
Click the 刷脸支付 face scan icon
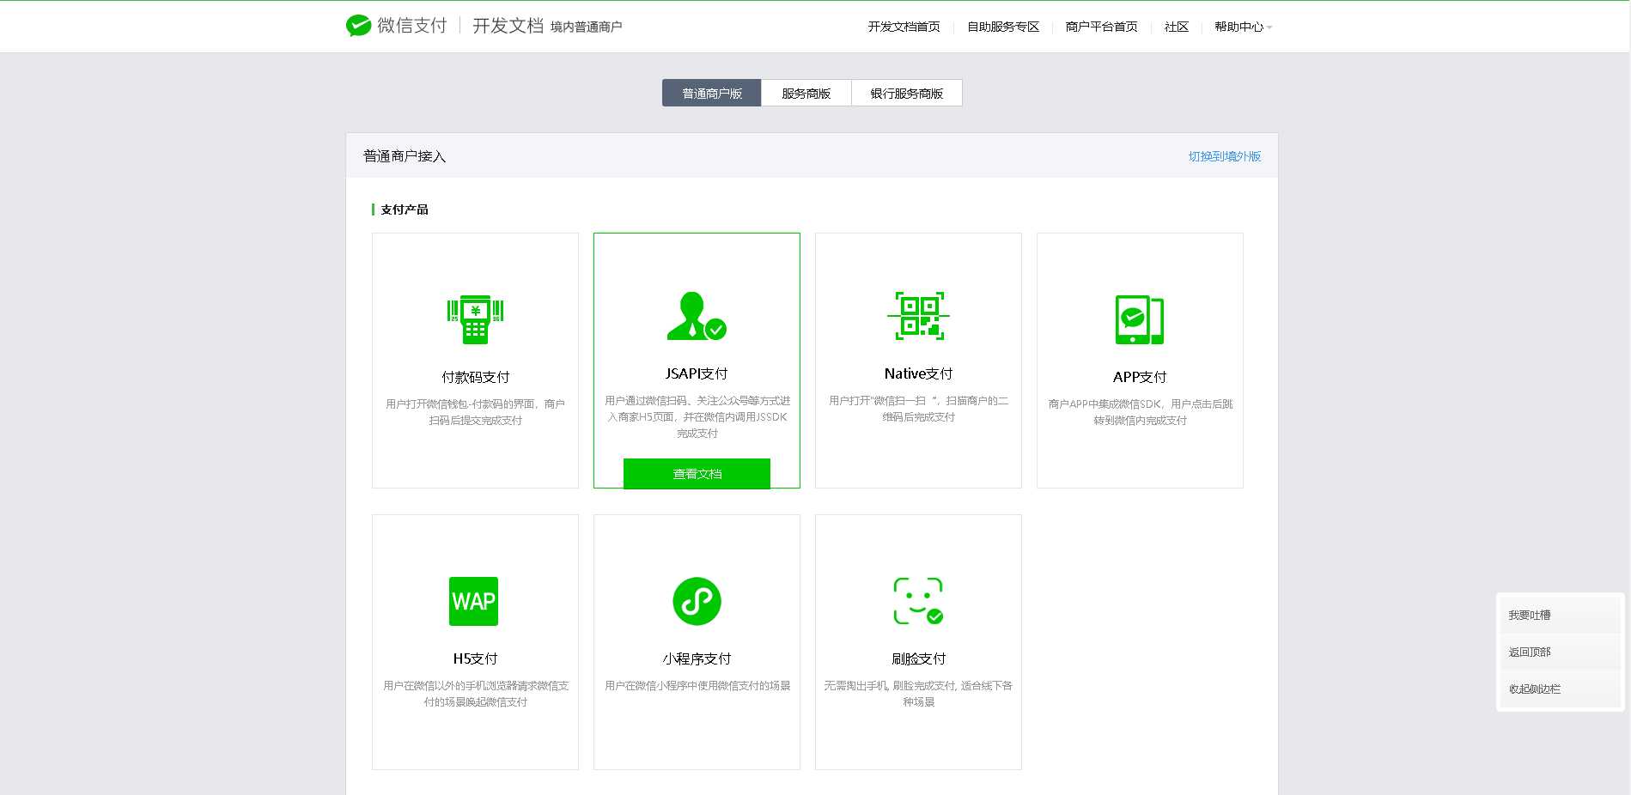point(918,601)
